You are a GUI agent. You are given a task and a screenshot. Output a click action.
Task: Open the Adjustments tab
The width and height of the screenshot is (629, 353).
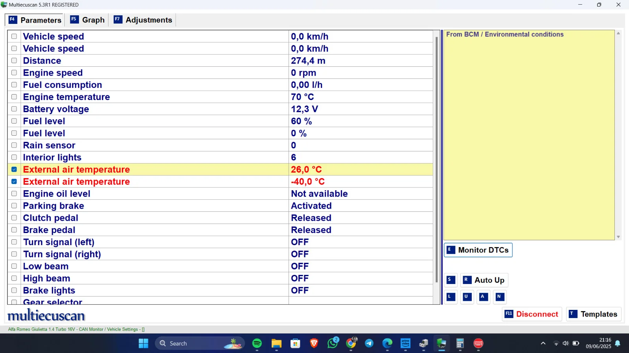click(143, 20)
